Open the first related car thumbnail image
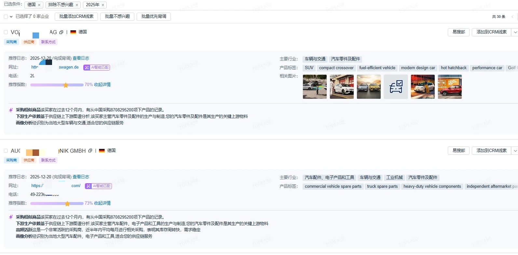518x255 pixels. click(x=315, y=87)
